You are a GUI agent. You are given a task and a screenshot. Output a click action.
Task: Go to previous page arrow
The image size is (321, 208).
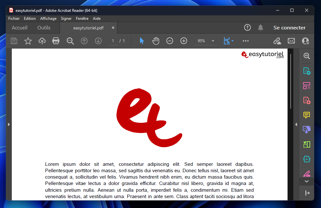(84, 41)
